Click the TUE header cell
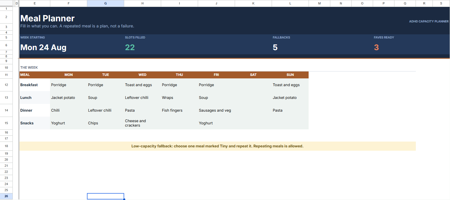Image resolution: width=450 pixels, height=200 pixels. tap(106, 75)
